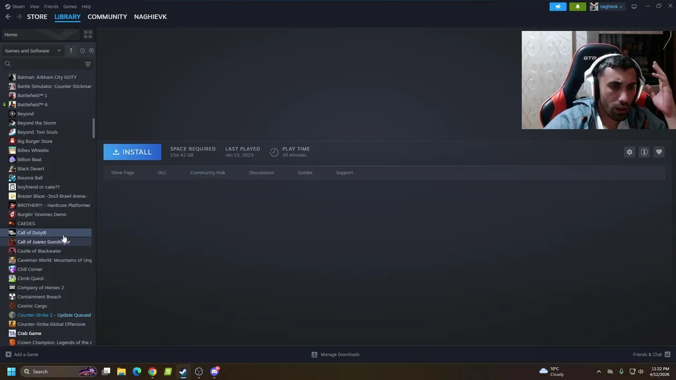
Task: Click Add a Game at bottom left
Action: pos(22,354)
